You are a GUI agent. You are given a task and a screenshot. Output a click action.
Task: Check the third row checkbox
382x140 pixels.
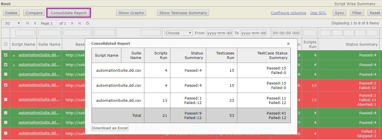(x=6, y=74)
